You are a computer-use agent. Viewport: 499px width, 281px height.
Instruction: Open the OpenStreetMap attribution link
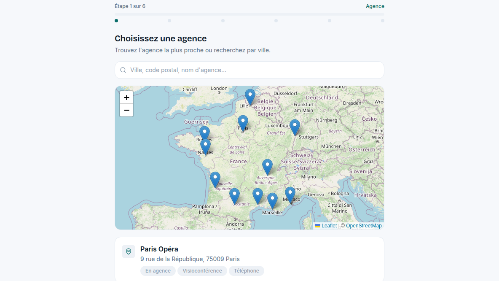coord(364,226)
